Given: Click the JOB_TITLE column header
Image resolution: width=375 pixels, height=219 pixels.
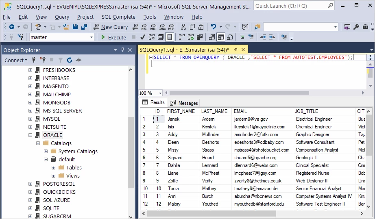Looking at the screenshot, I should click(324, 111).
